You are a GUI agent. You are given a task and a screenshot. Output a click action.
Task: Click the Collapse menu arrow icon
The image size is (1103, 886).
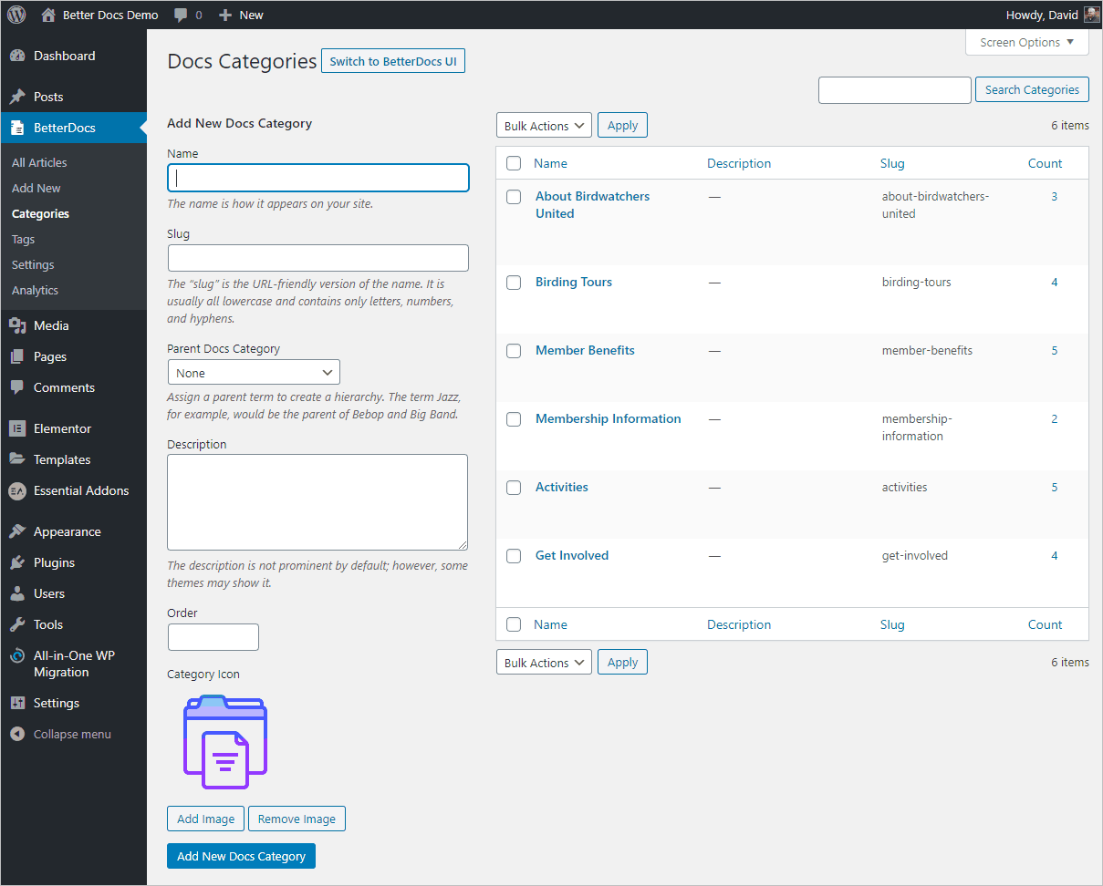coord(17,734)
